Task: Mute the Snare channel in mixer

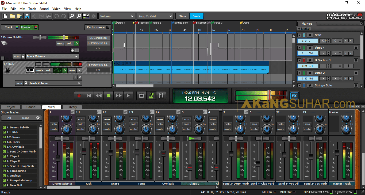Action: (x=107, y=129)
